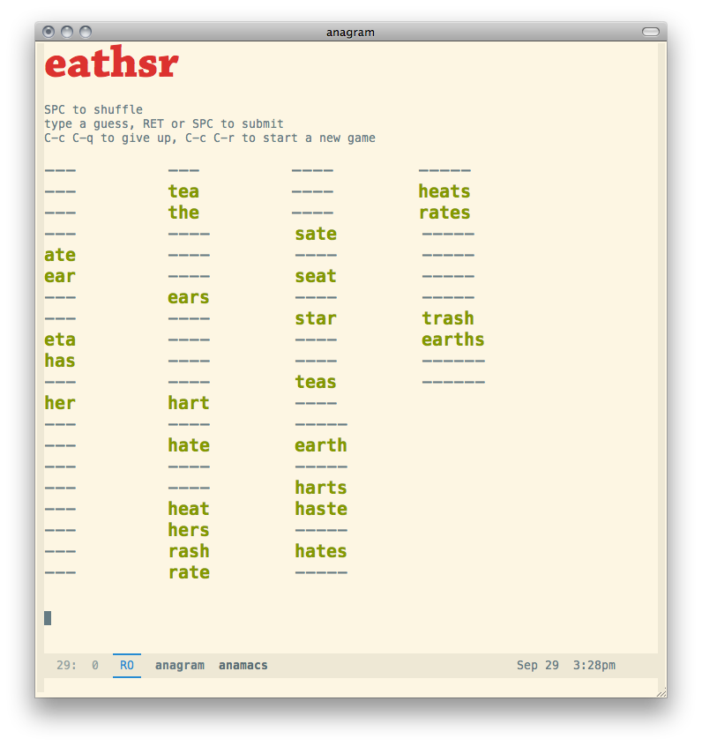Click the scrambled letters 'eathsr' heading

point(111,63)
